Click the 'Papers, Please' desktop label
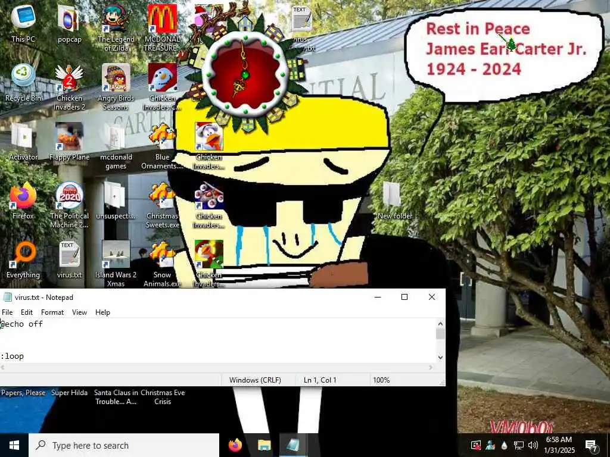Viewport: 610px width, 457px height. pos(23,393)
